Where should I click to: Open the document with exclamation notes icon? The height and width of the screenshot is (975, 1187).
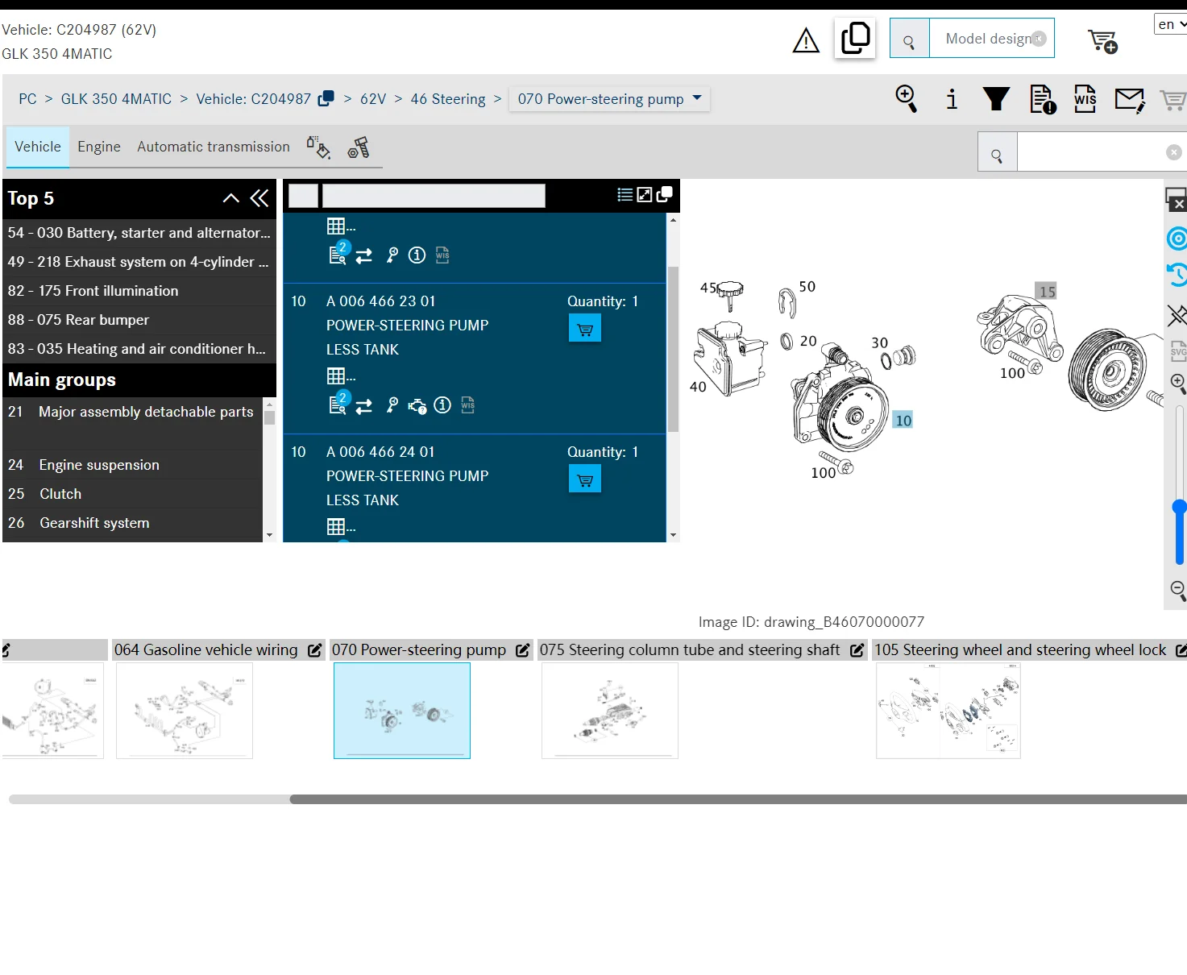point(1043,99)
